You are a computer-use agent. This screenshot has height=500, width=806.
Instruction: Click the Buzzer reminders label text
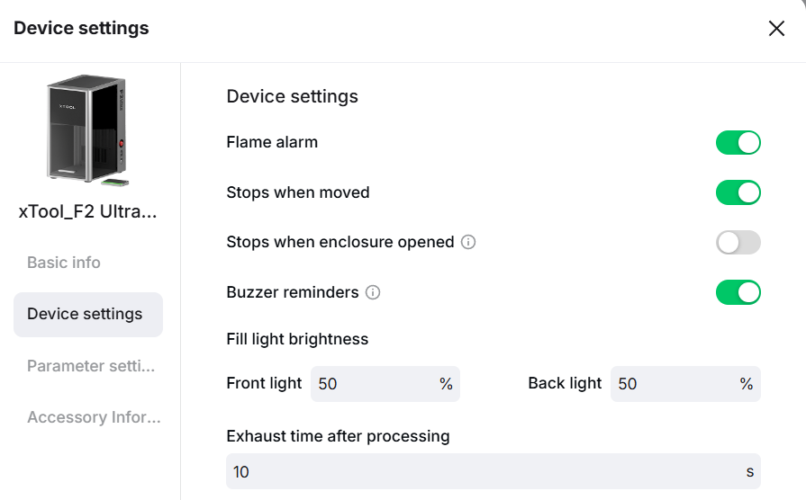[x=293, y=293]
